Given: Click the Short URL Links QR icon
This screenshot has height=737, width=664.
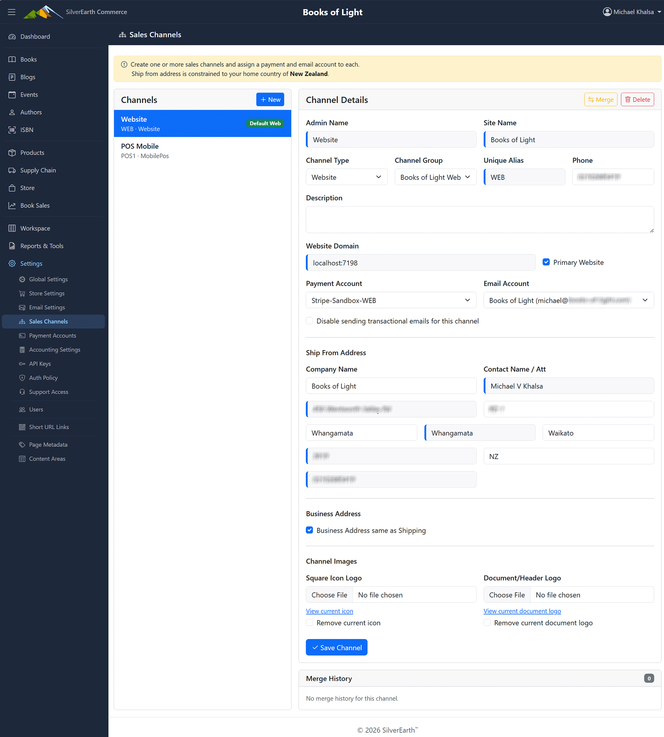Looking at the screenshot, I should 22,427.
